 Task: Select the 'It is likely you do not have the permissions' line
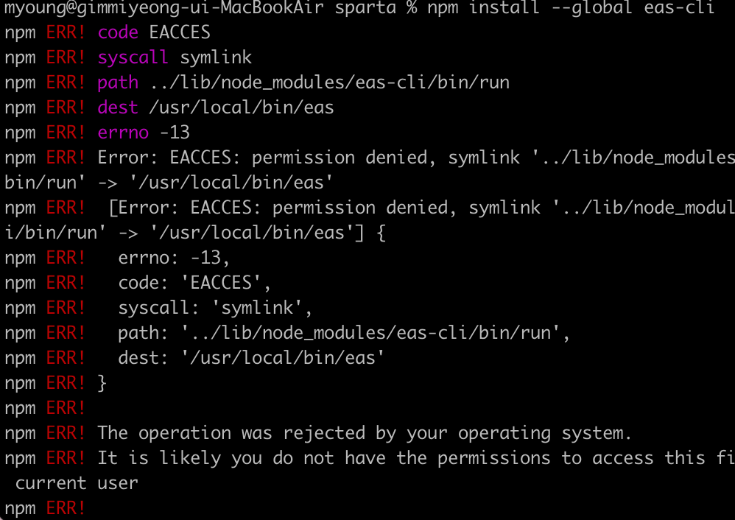pyautogui.click(x=370, y=458)
